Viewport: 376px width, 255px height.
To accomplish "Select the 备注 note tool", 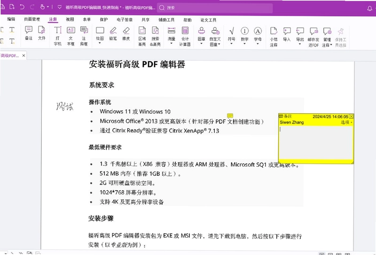I will point(29,33).
